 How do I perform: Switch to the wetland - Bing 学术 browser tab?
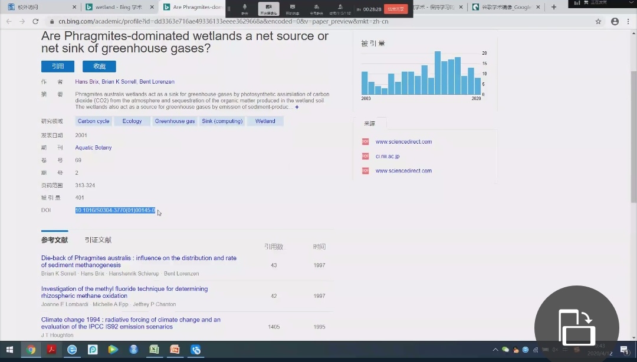pyautogui.click(x=118, y=7)
